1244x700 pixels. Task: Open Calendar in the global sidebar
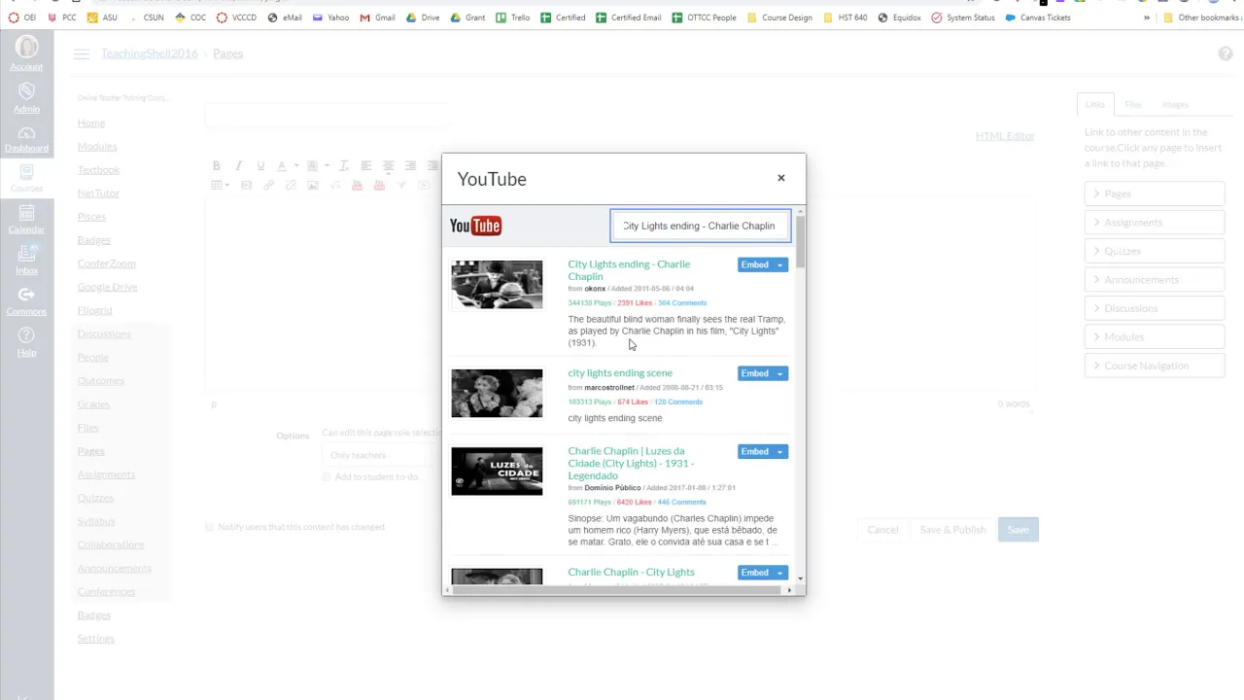tap(26, 220)
